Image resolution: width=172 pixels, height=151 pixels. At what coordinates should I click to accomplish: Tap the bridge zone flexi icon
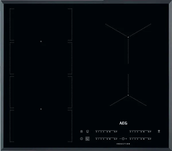click(x=87, y=139)
